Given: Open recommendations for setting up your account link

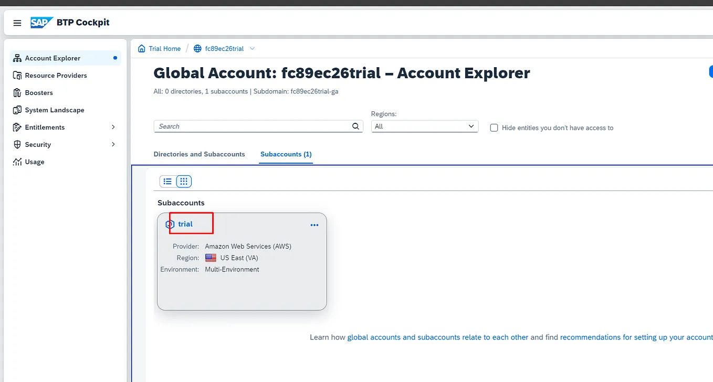Looking at the screenshot, I should click(636, 337).
